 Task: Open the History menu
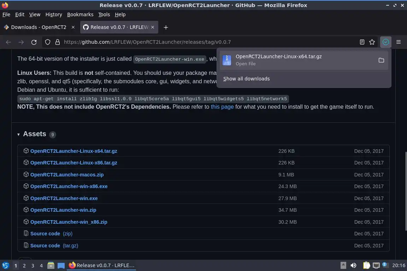point(54,14)
